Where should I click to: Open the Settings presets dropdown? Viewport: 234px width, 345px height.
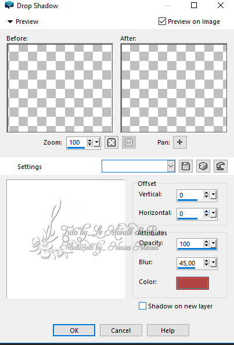[171, 166]
